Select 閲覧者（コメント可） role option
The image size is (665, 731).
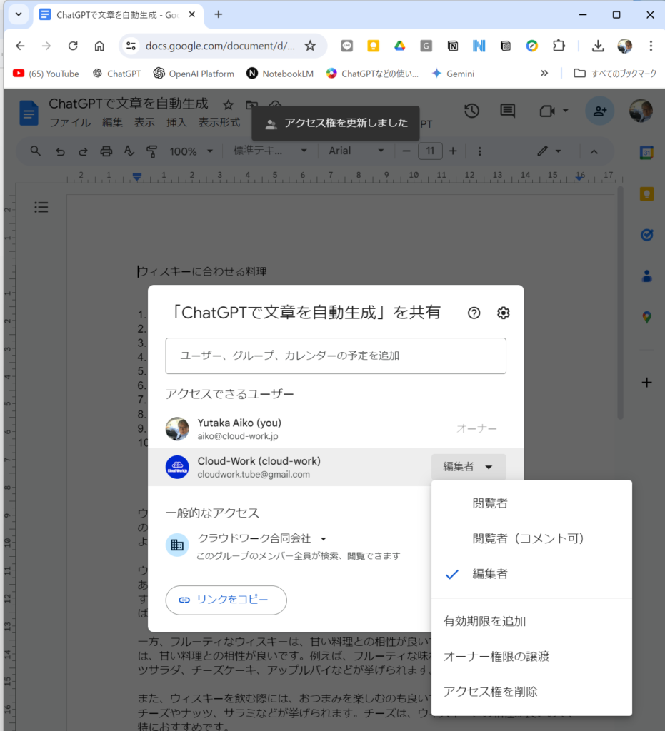tap(529, 538)
